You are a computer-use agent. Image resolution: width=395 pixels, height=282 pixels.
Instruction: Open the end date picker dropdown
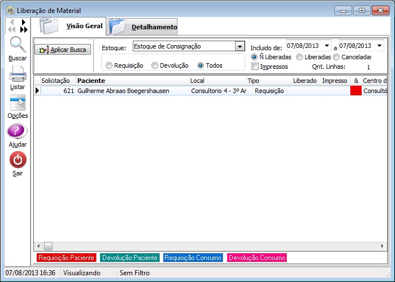pyautogui.click(x=379, y=46)
